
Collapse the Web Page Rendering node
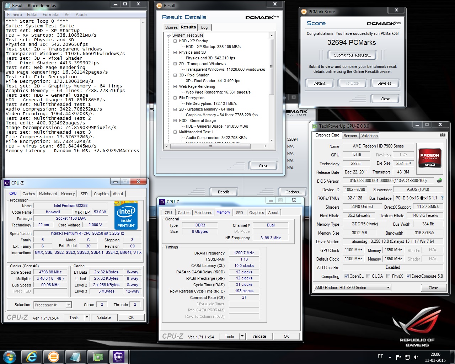coord(175,86)
